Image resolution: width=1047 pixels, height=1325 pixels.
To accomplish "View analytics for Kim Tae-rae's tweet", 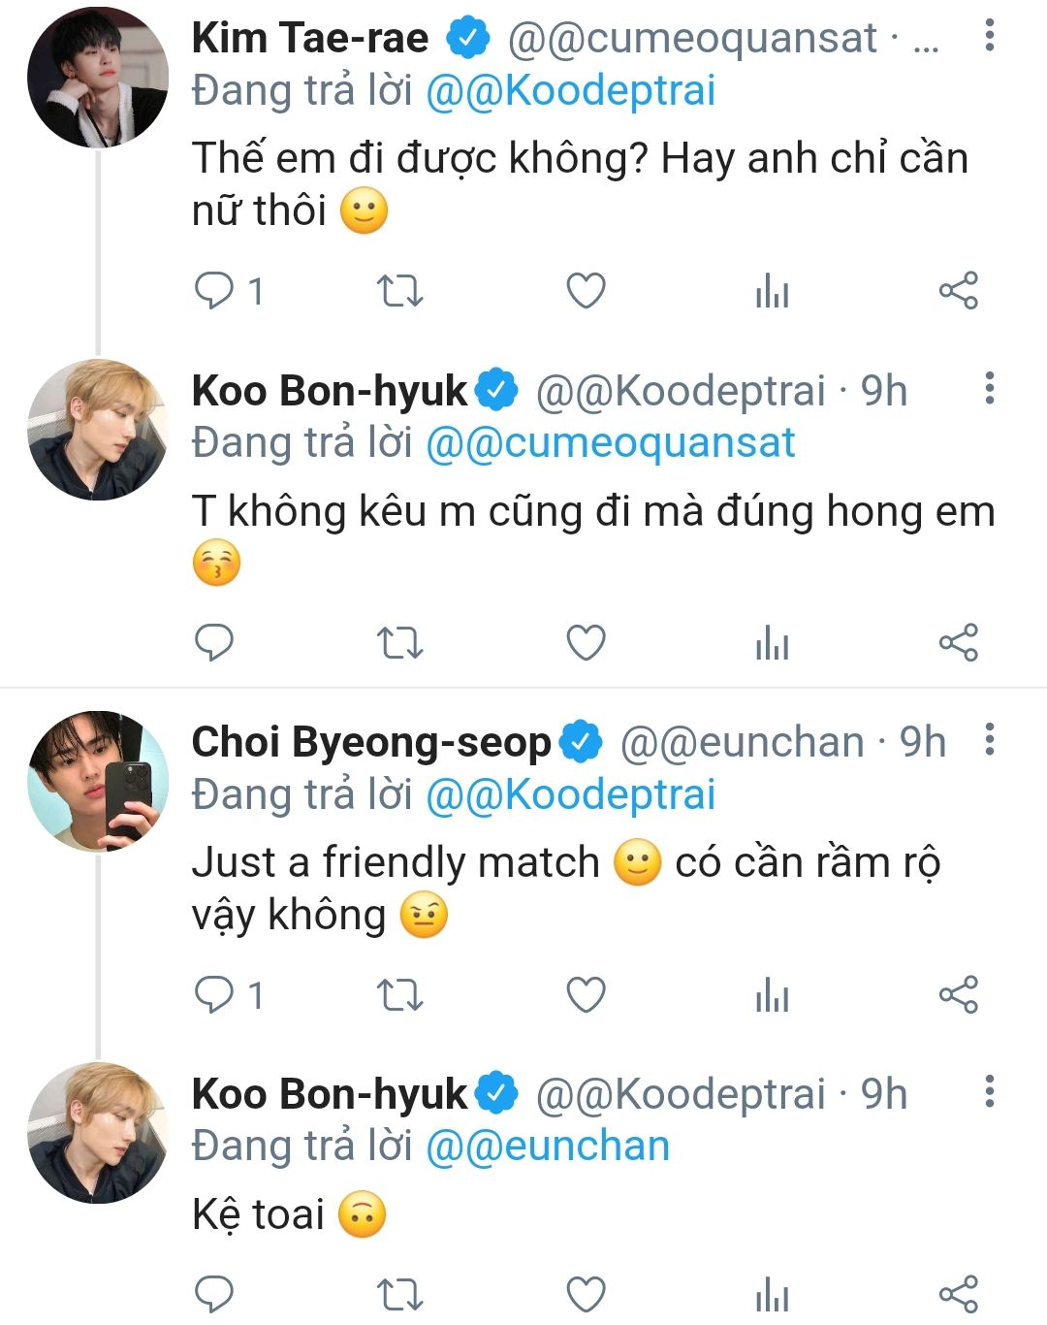I will [773, 291].
